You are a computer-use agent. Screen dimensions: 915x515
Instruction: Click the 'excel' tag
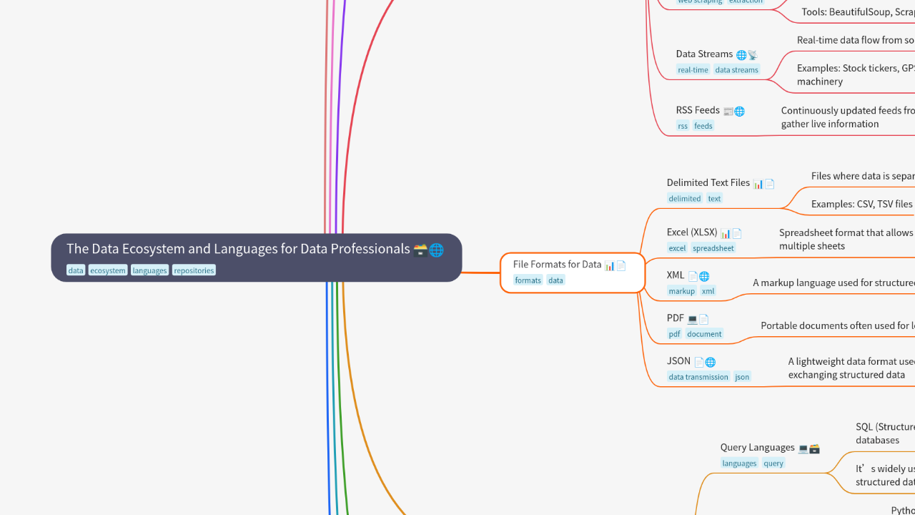(x=677, y=248)
